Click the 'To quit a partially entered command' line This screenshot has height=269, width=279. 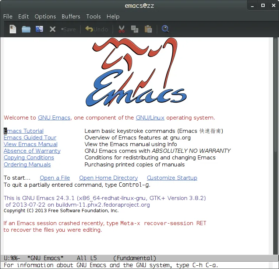pos(77,185)
